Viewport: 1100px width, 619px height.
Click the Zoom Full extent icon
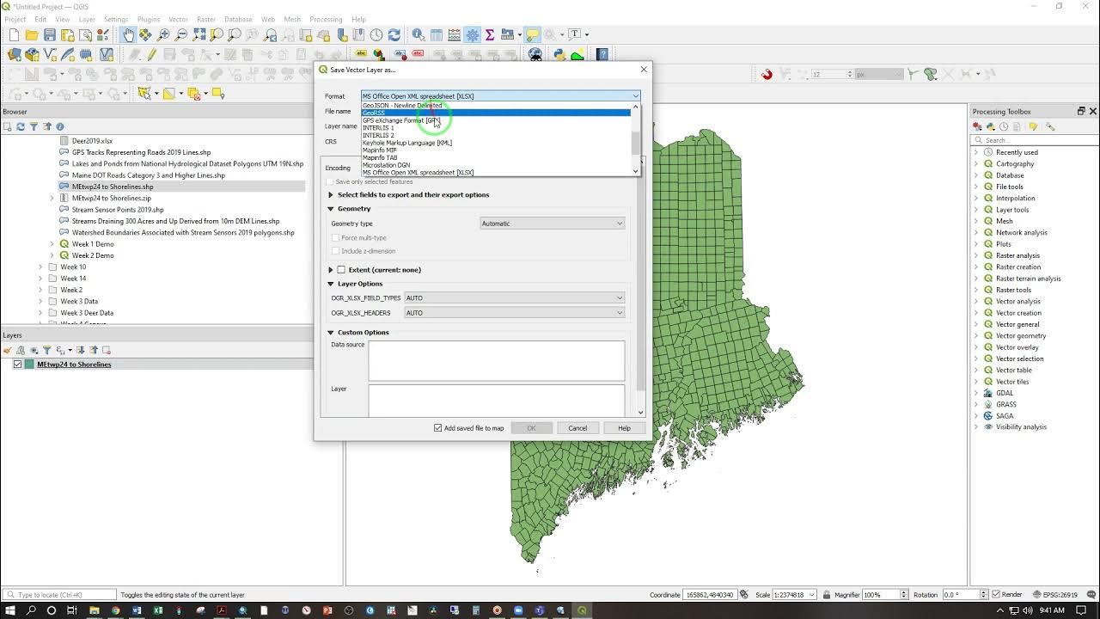199,35
